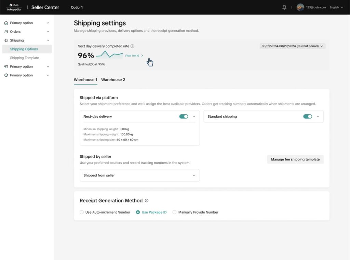Select Manually Provide Number option
Screen dimensions: 350x260
(174, 212)
